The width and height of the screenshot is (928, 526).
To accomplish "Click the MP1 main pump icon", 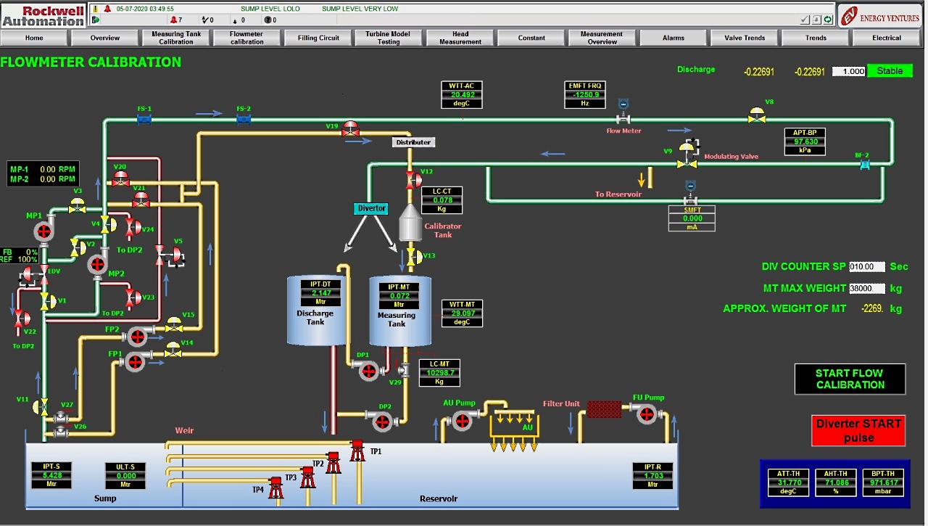I will pos(44,231).
